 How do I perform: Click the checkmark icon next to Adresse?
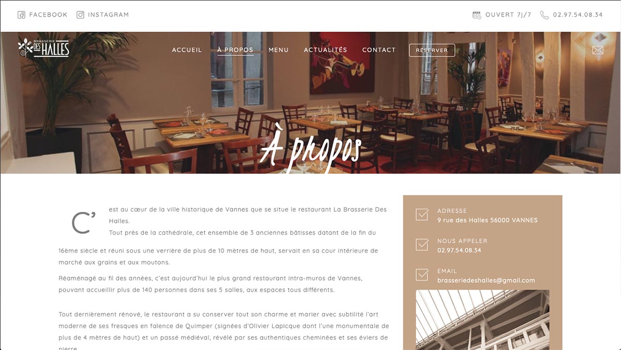click(422, 215)
